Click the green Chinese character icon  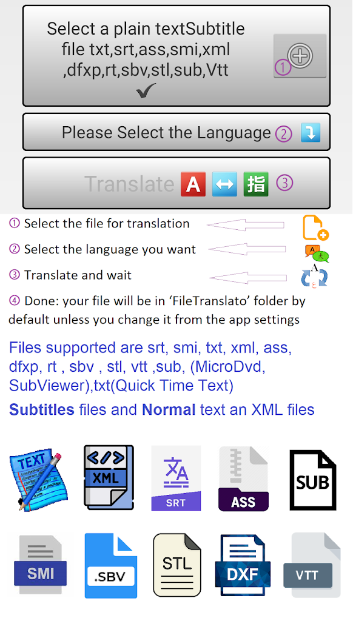(x=256, y=184)
